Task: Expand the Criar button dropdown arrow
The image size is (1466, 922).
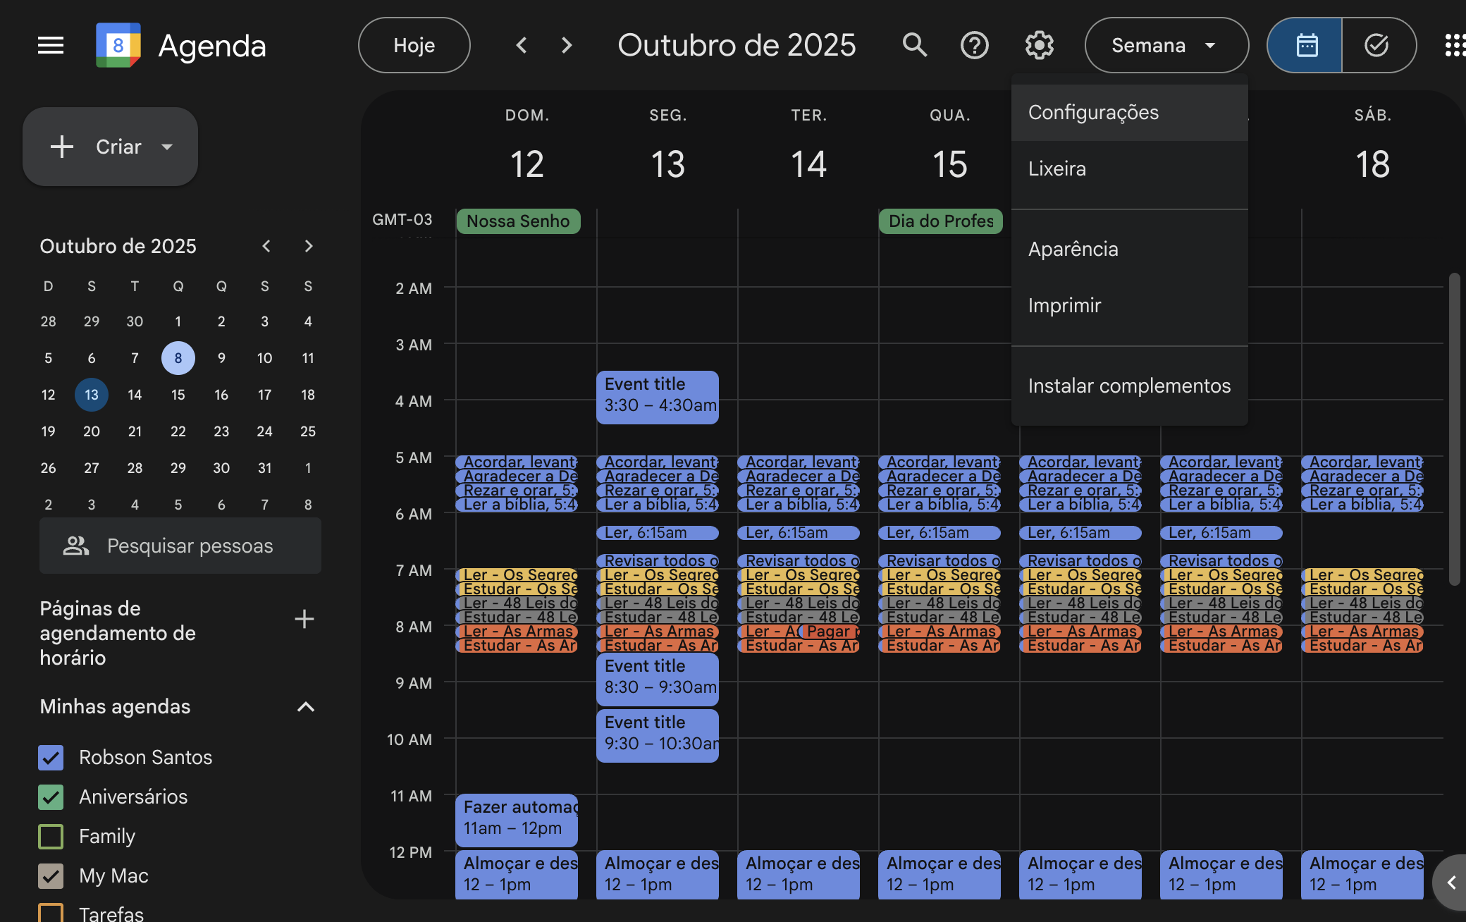Action: (167, 147)
